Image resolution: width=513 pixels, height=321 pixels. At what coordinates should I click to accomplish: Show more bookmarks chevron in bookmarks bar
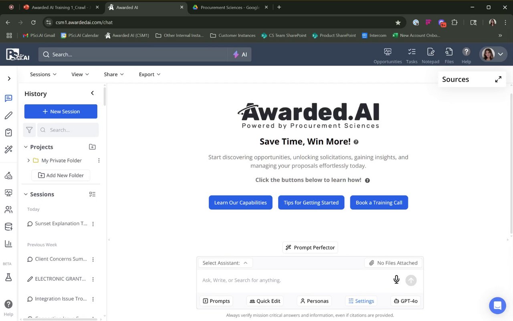click(x=500, y=35)
